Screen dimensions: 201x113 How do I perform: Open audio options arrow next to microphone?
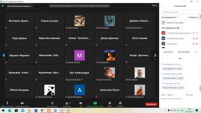13,103
